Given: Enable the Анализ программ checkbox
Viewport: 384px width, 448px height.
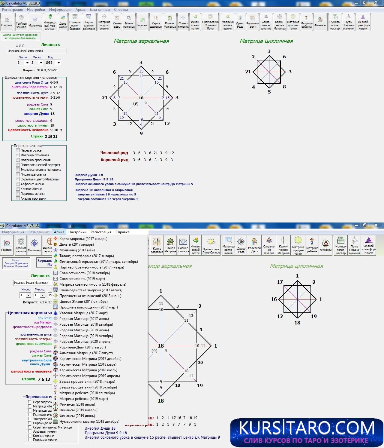Looking at the screenshot, I should 18,198.
